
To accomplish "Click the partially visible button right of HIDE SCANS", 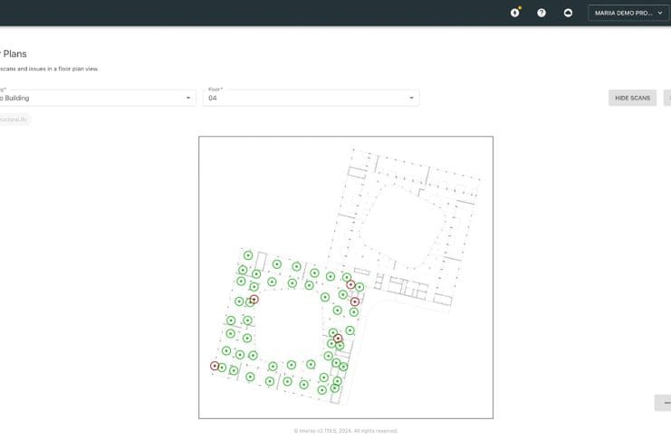I will coord(666,98).
